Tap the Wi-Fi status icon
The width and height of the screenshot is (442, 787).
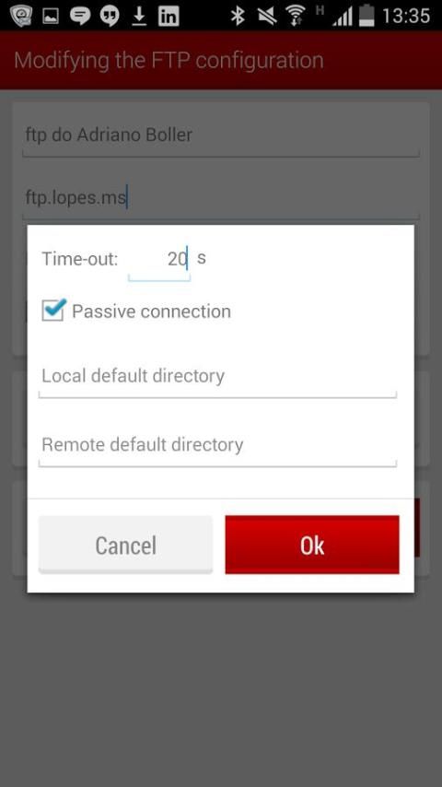coord(297,16)
